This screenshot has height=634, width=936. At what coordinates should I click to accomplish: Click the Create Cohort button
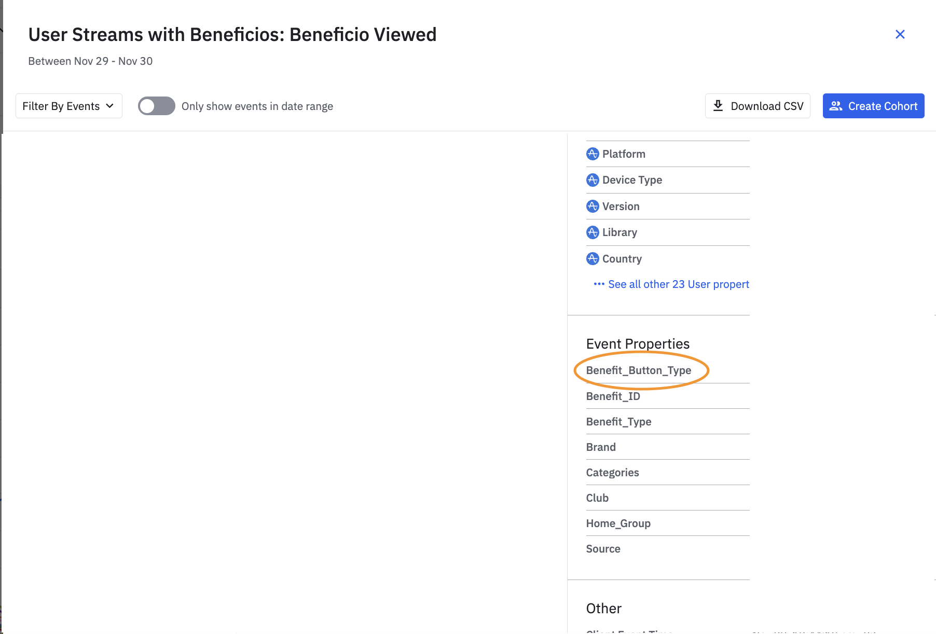coord(873,106)
